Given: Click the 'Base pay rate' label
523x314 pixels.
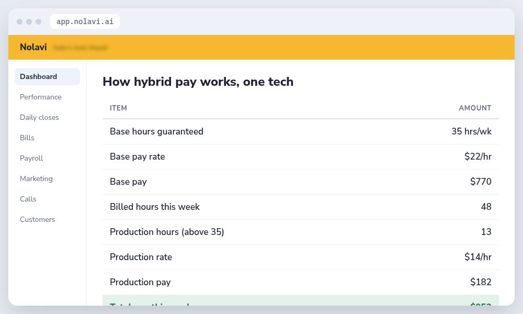Looking at the screenshot, I should click(138, 156).
